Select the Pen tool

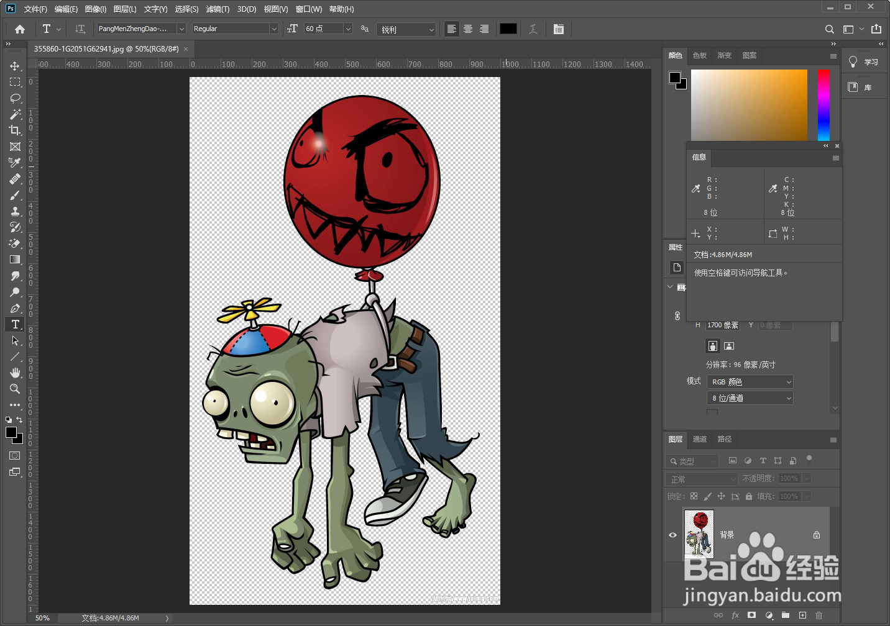click(15, 308)
